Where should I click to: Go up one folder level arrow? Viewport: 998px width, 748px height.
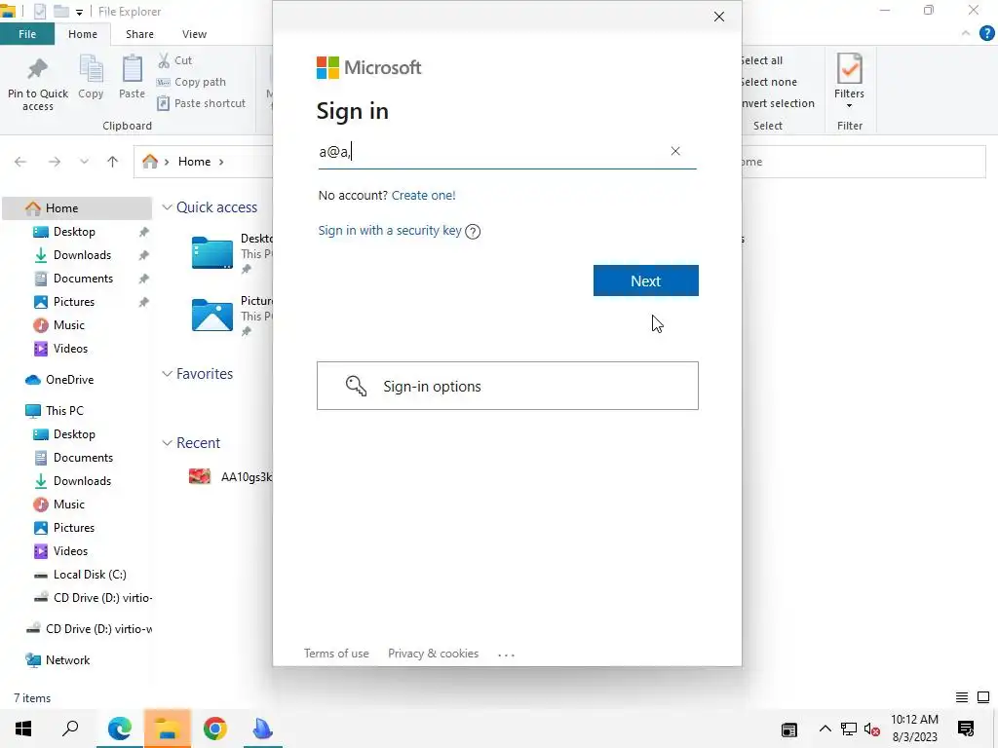(x=113, y=162)
